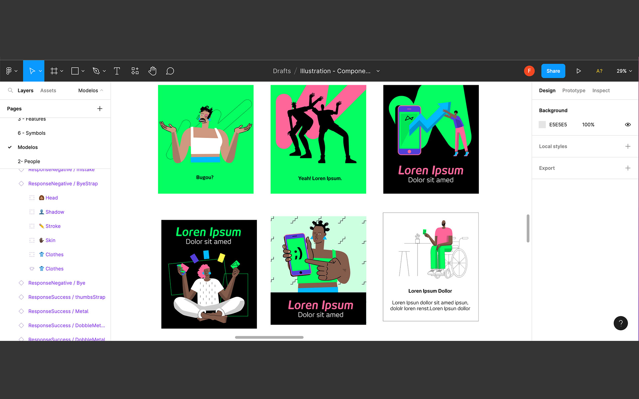Screen dimensions: 639x399
Task: Click the Drafts breadcrumb link
Action: [282, 71]
